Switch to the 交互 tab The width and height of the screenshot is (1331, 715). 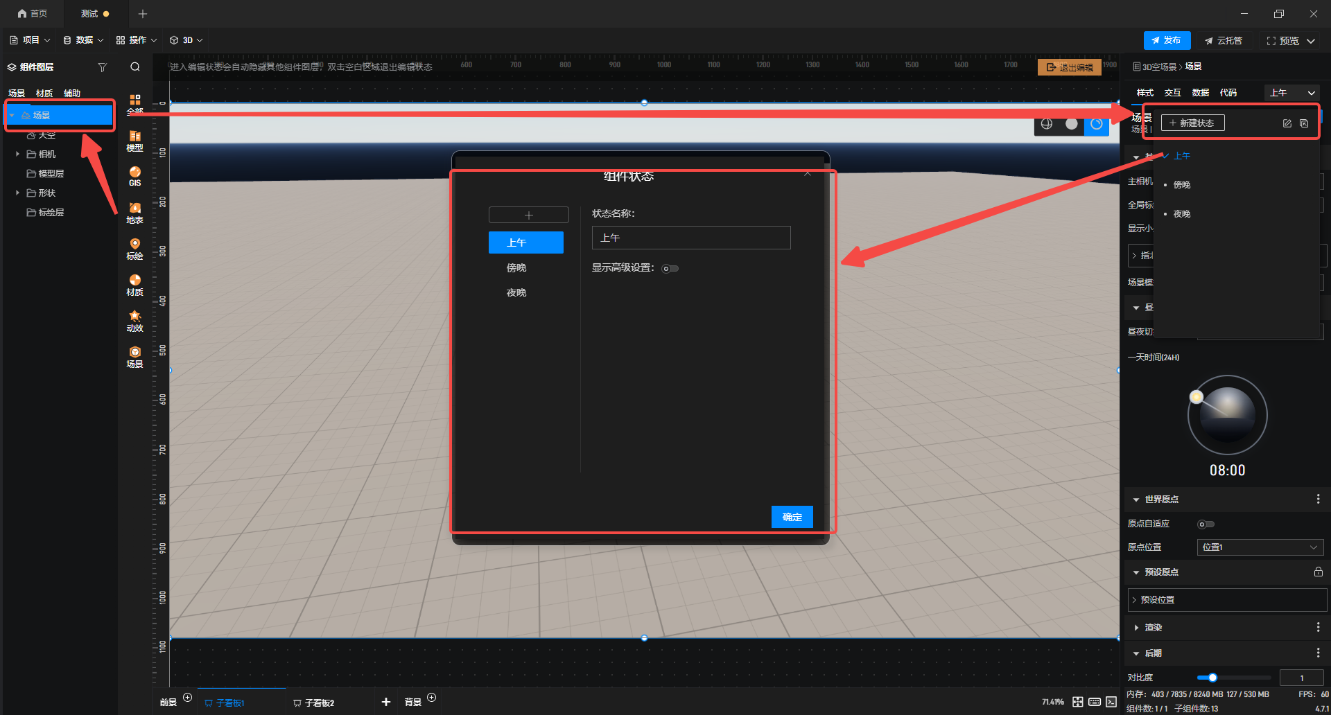coord(1172,93)
